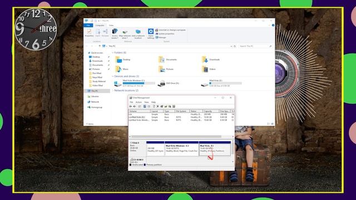The height and width of the screenshot is (200, 356).
Task: Click Forward arrow in Disk Management toolbar
Action: point(135,106)
